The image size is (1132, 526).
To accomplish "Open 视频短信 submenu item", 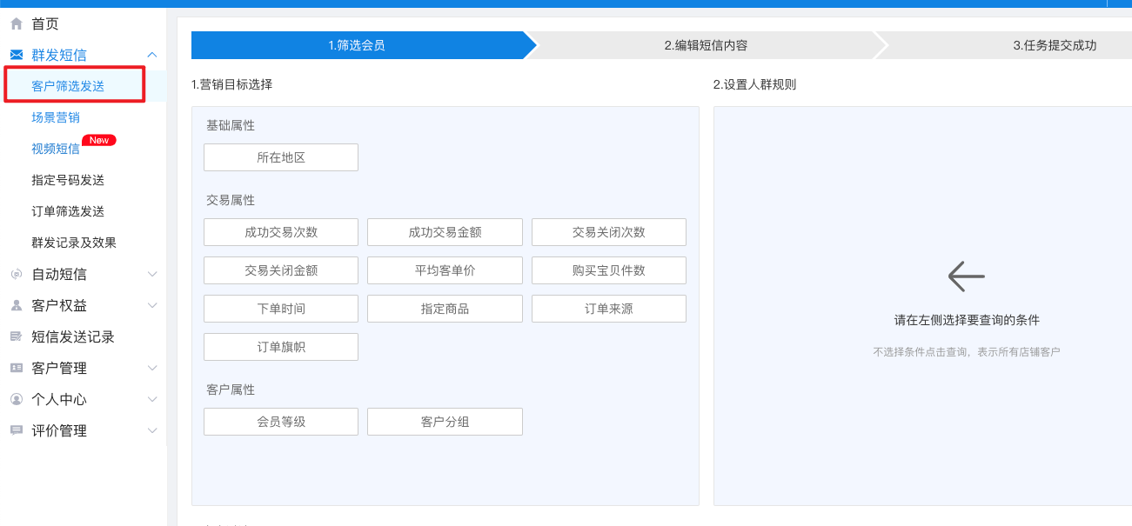I will [x=56, y=149].
